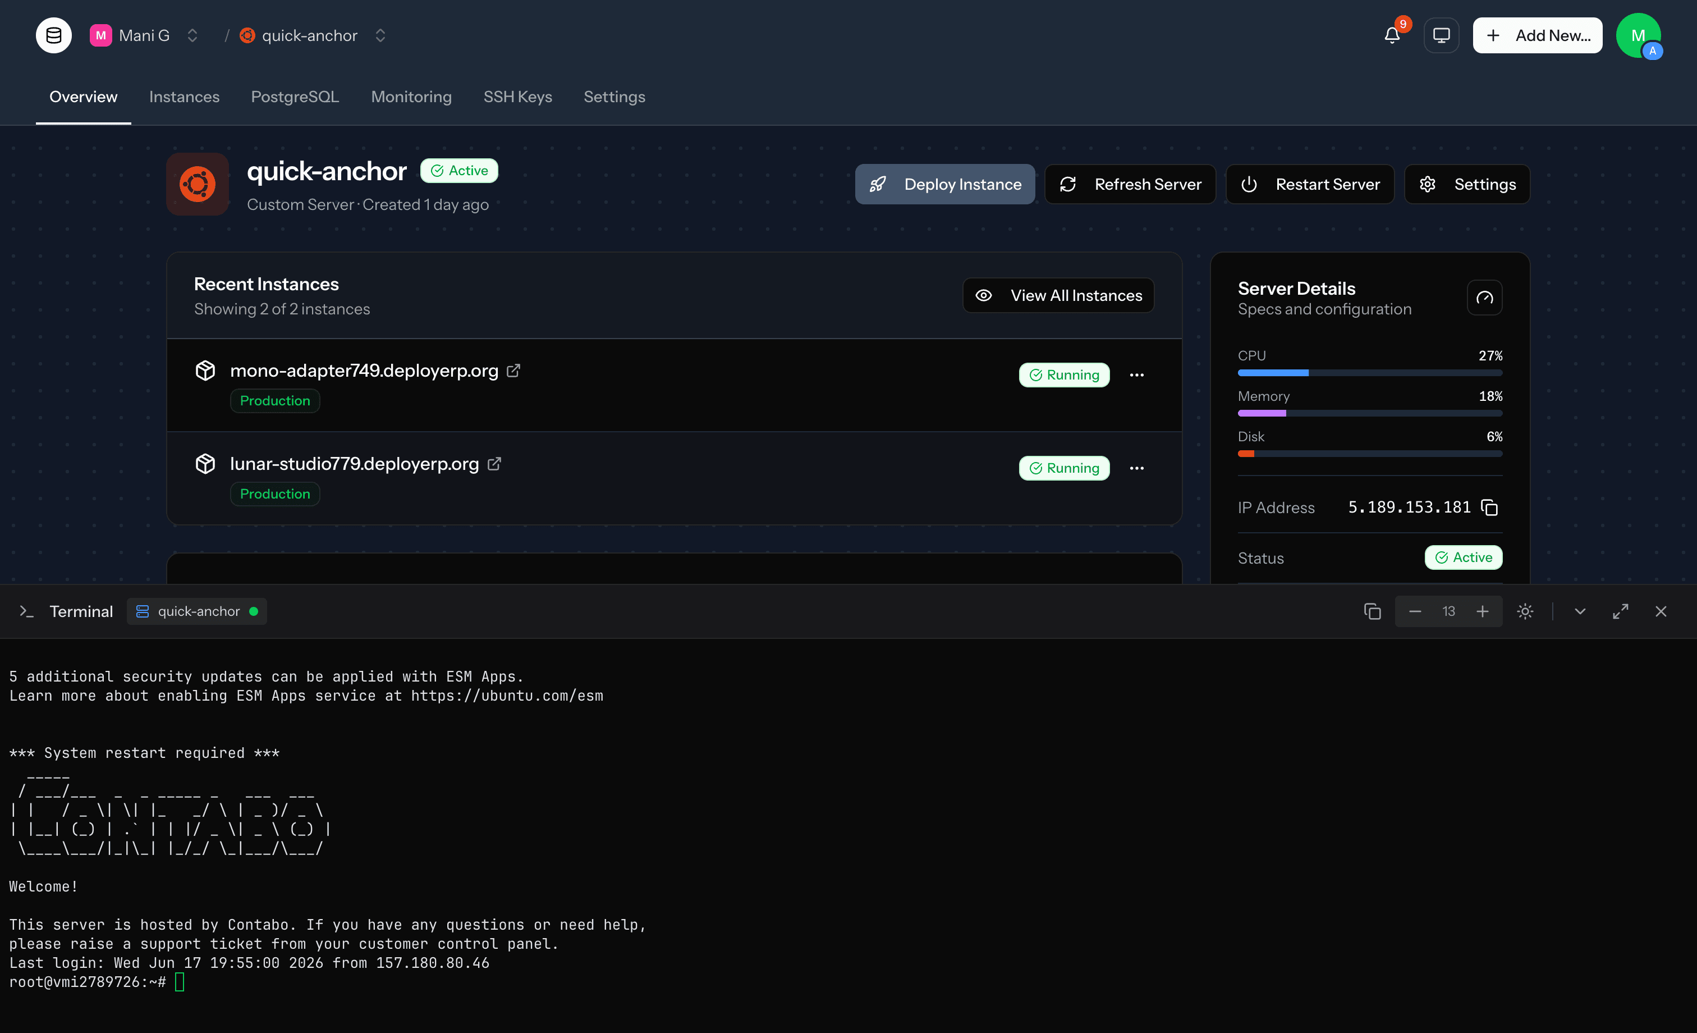1697x1033 pixels.
Task: Open the Settings tab in navigation
Action: [614, 97]
